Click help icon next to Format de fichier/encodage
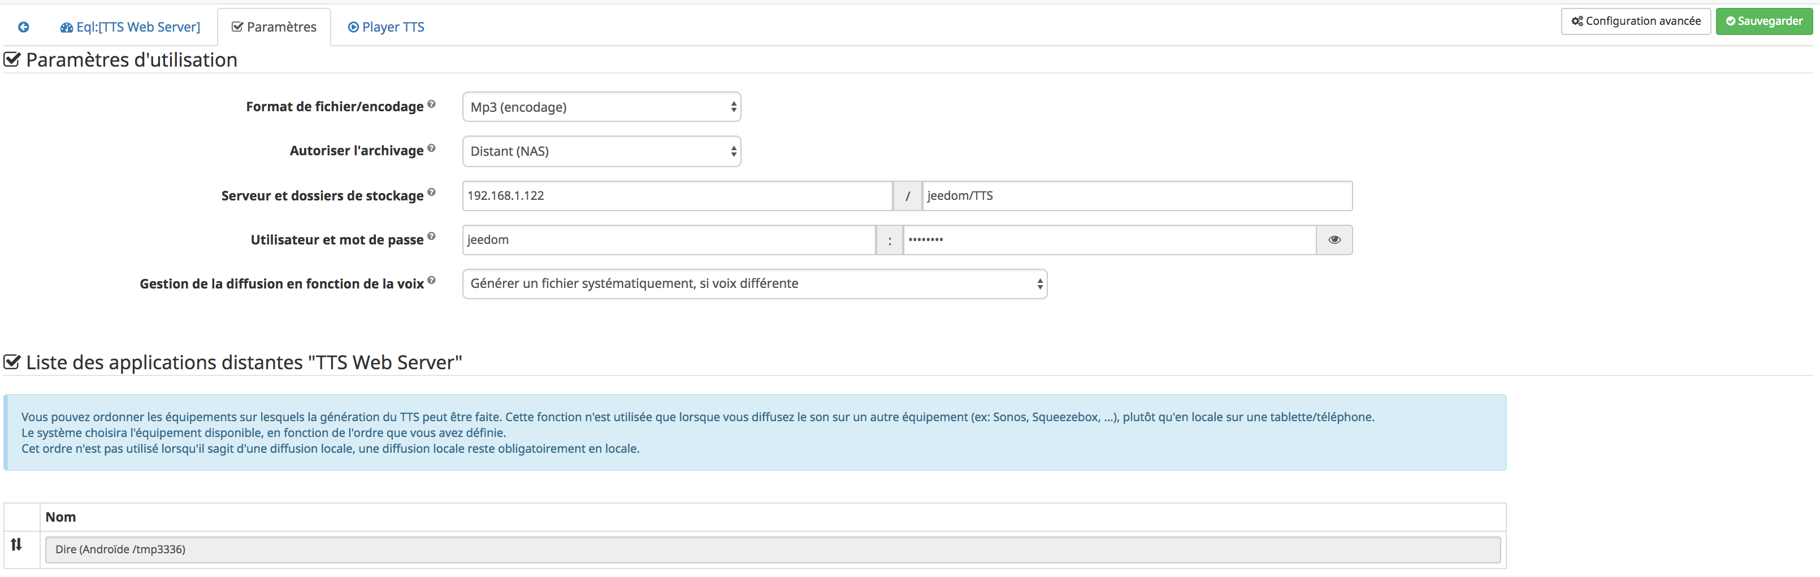Screen dimensions: 1820x577 click(x=432, y=104)
